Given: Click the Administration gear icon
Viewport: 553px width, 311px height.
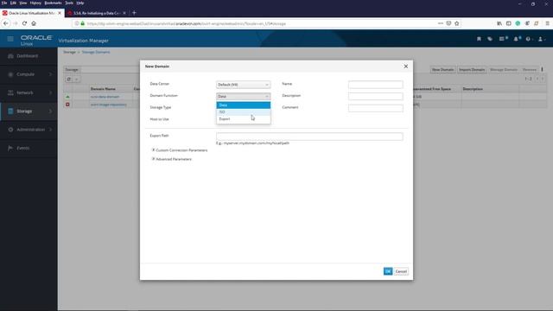Looking at the screenshot, I should click(10, 130).
